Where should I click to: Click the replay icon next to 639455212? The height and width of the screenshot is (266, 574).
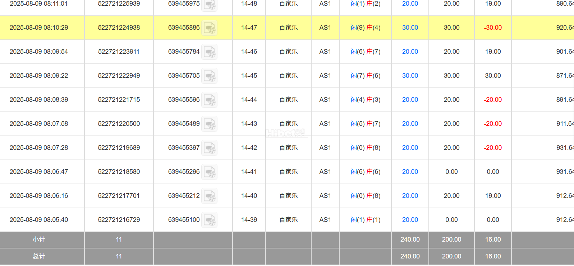tap(209, 196)
